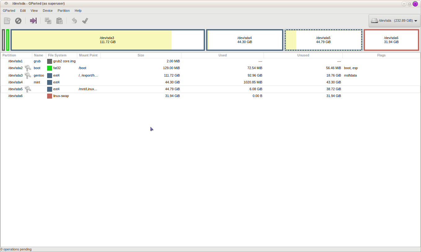Click the Unused column header
The width and height of the screenshot is (421, 252).
303,55
